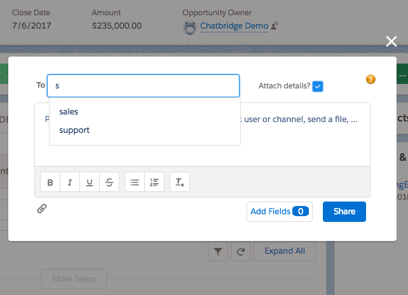
Task: Open Chatbridge Demo owner link
Action: [235, 26]
